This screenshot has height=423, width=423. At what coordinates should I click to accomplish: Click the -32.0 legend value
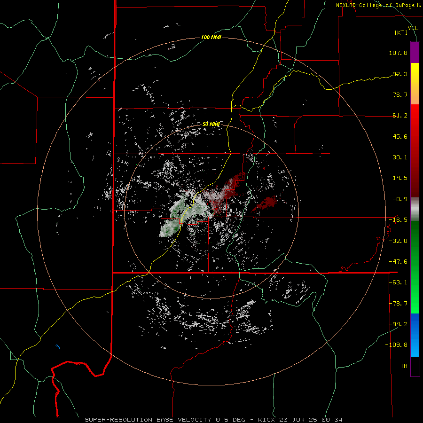tap(398, 241)
